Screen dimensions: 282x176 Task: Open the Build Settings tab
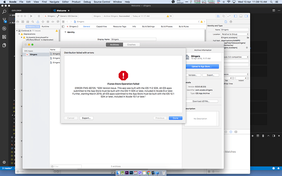[x=148, y=27]
